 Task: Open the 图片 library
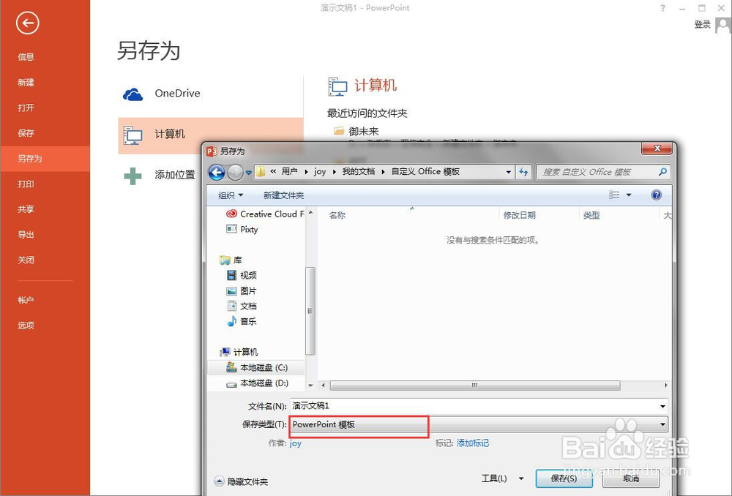[x=242, y=290]
